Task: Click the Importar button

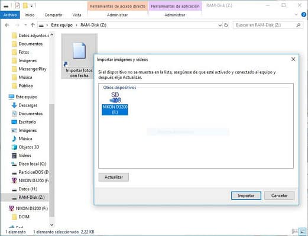Action: (246, 196)
